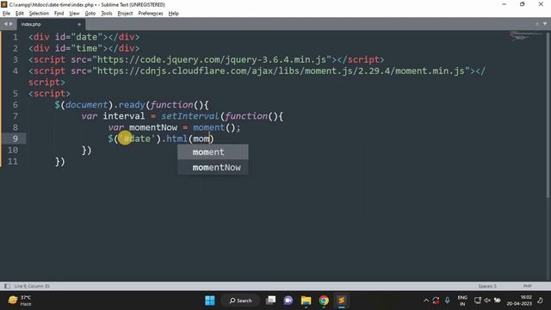This screenshot has width=551, height=310.
Task: Click the Sublime Text title bar app icon
Action: (x=4, y=4)
